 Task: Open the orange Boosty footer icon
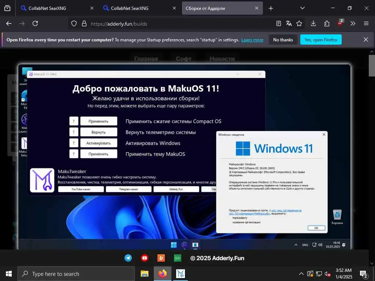(161, 258)
